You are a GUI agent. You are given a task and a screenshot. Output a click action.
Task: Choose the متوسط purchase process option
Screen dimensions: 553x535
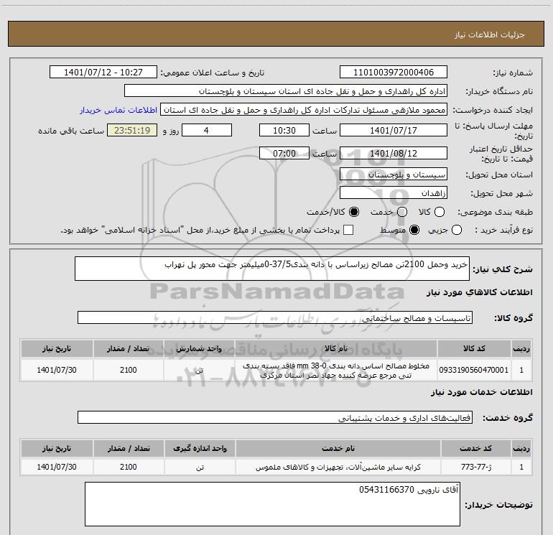tap(414, 231)
